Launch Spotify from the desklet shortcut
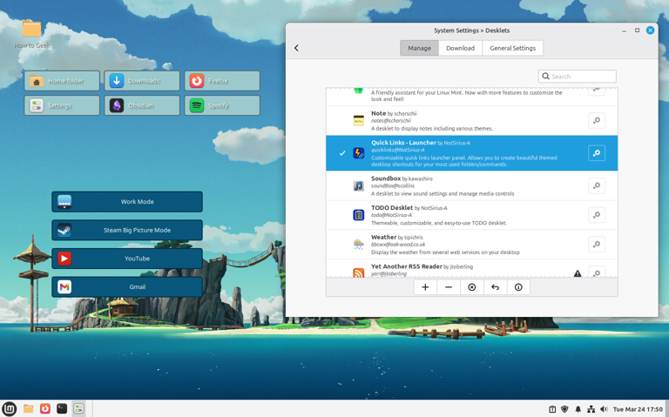 [222, 105]
